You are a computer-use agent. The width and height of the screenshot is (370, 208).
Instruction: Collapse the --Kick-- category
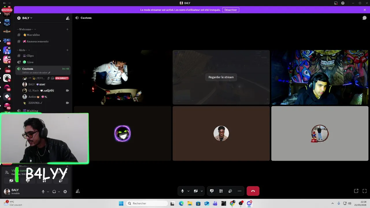click(x=23, y=50)
